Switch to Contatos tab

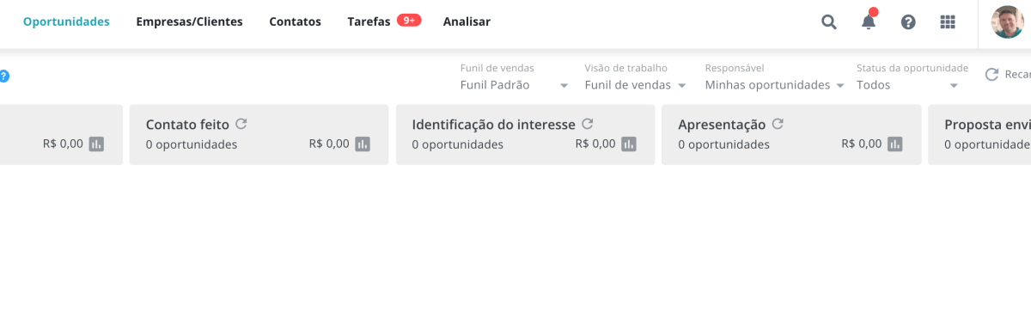(x=295, y=21)
